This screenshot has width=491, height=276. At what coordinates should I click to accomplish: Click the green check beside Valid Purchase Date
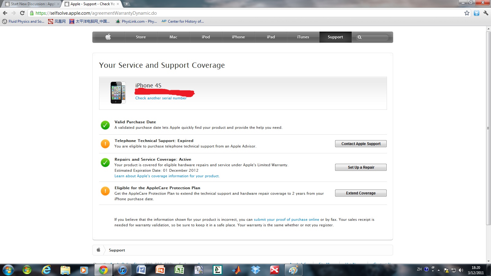[105, 125]
